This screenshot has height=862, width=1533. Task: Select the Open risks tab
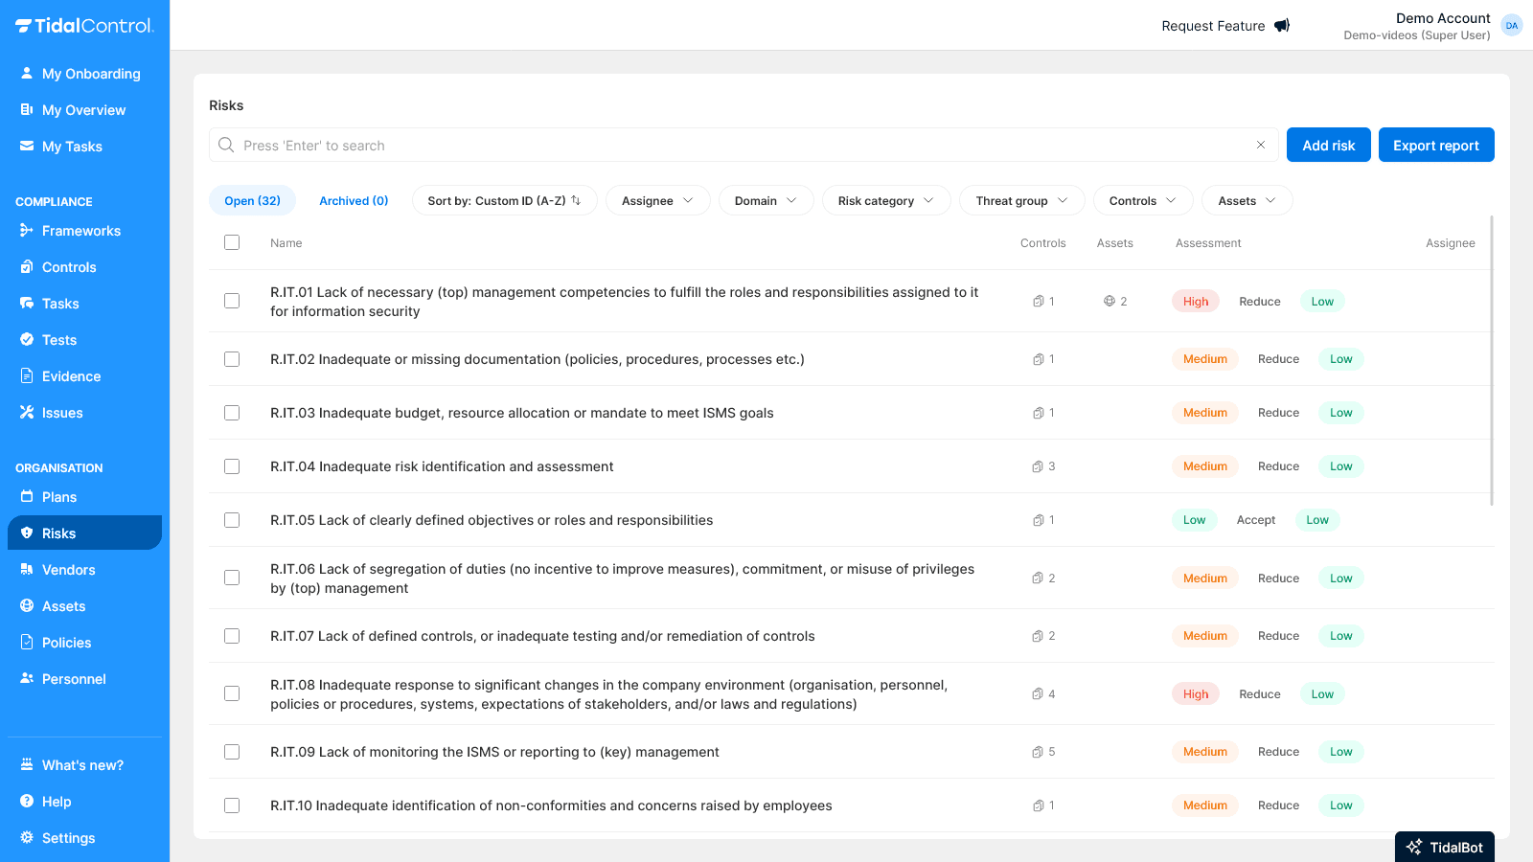252,200
